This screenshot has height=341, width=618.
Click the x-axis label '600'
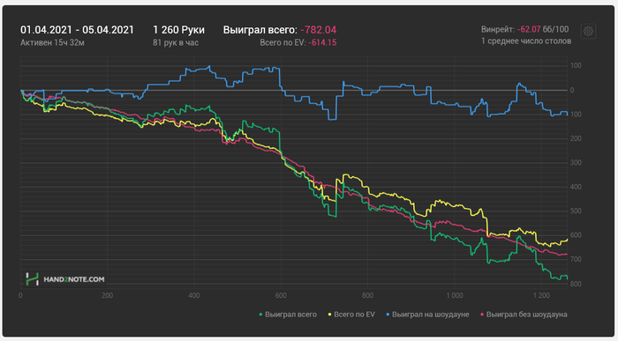[281, 295]
